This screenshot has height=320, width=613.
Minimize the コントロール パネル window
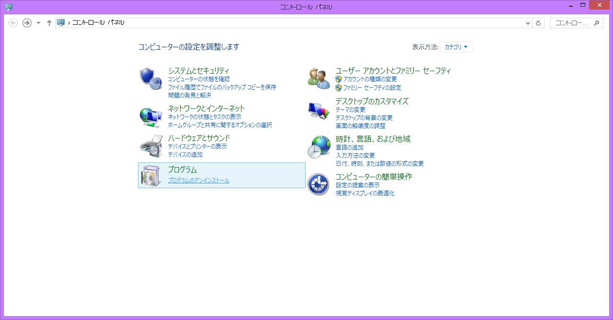tap(571, 5)
